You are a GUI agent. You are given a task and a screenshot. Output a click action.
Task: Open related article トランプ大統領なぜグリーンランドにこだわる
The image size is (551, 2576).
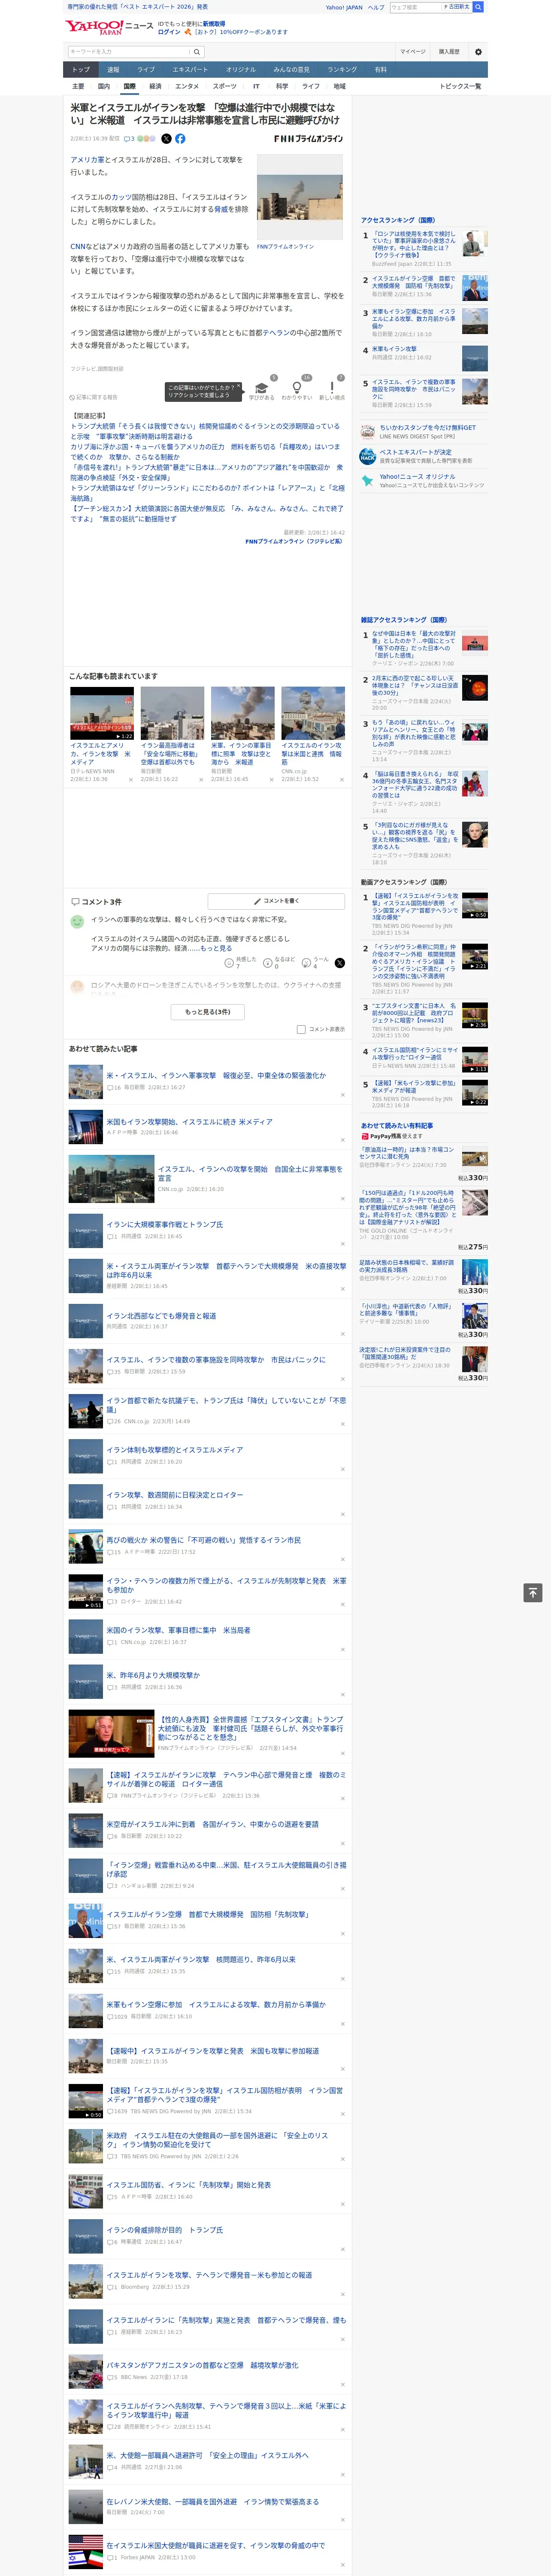pyautogui.click(x=207, y=493)
